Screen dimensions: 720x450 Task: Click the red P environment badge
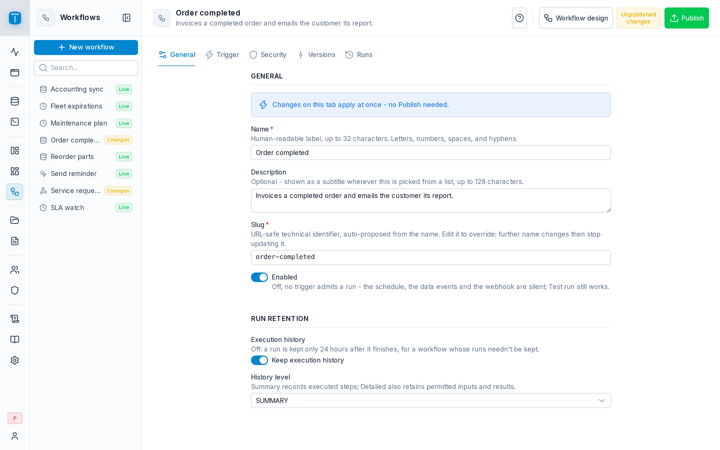[x=15, y=418]
